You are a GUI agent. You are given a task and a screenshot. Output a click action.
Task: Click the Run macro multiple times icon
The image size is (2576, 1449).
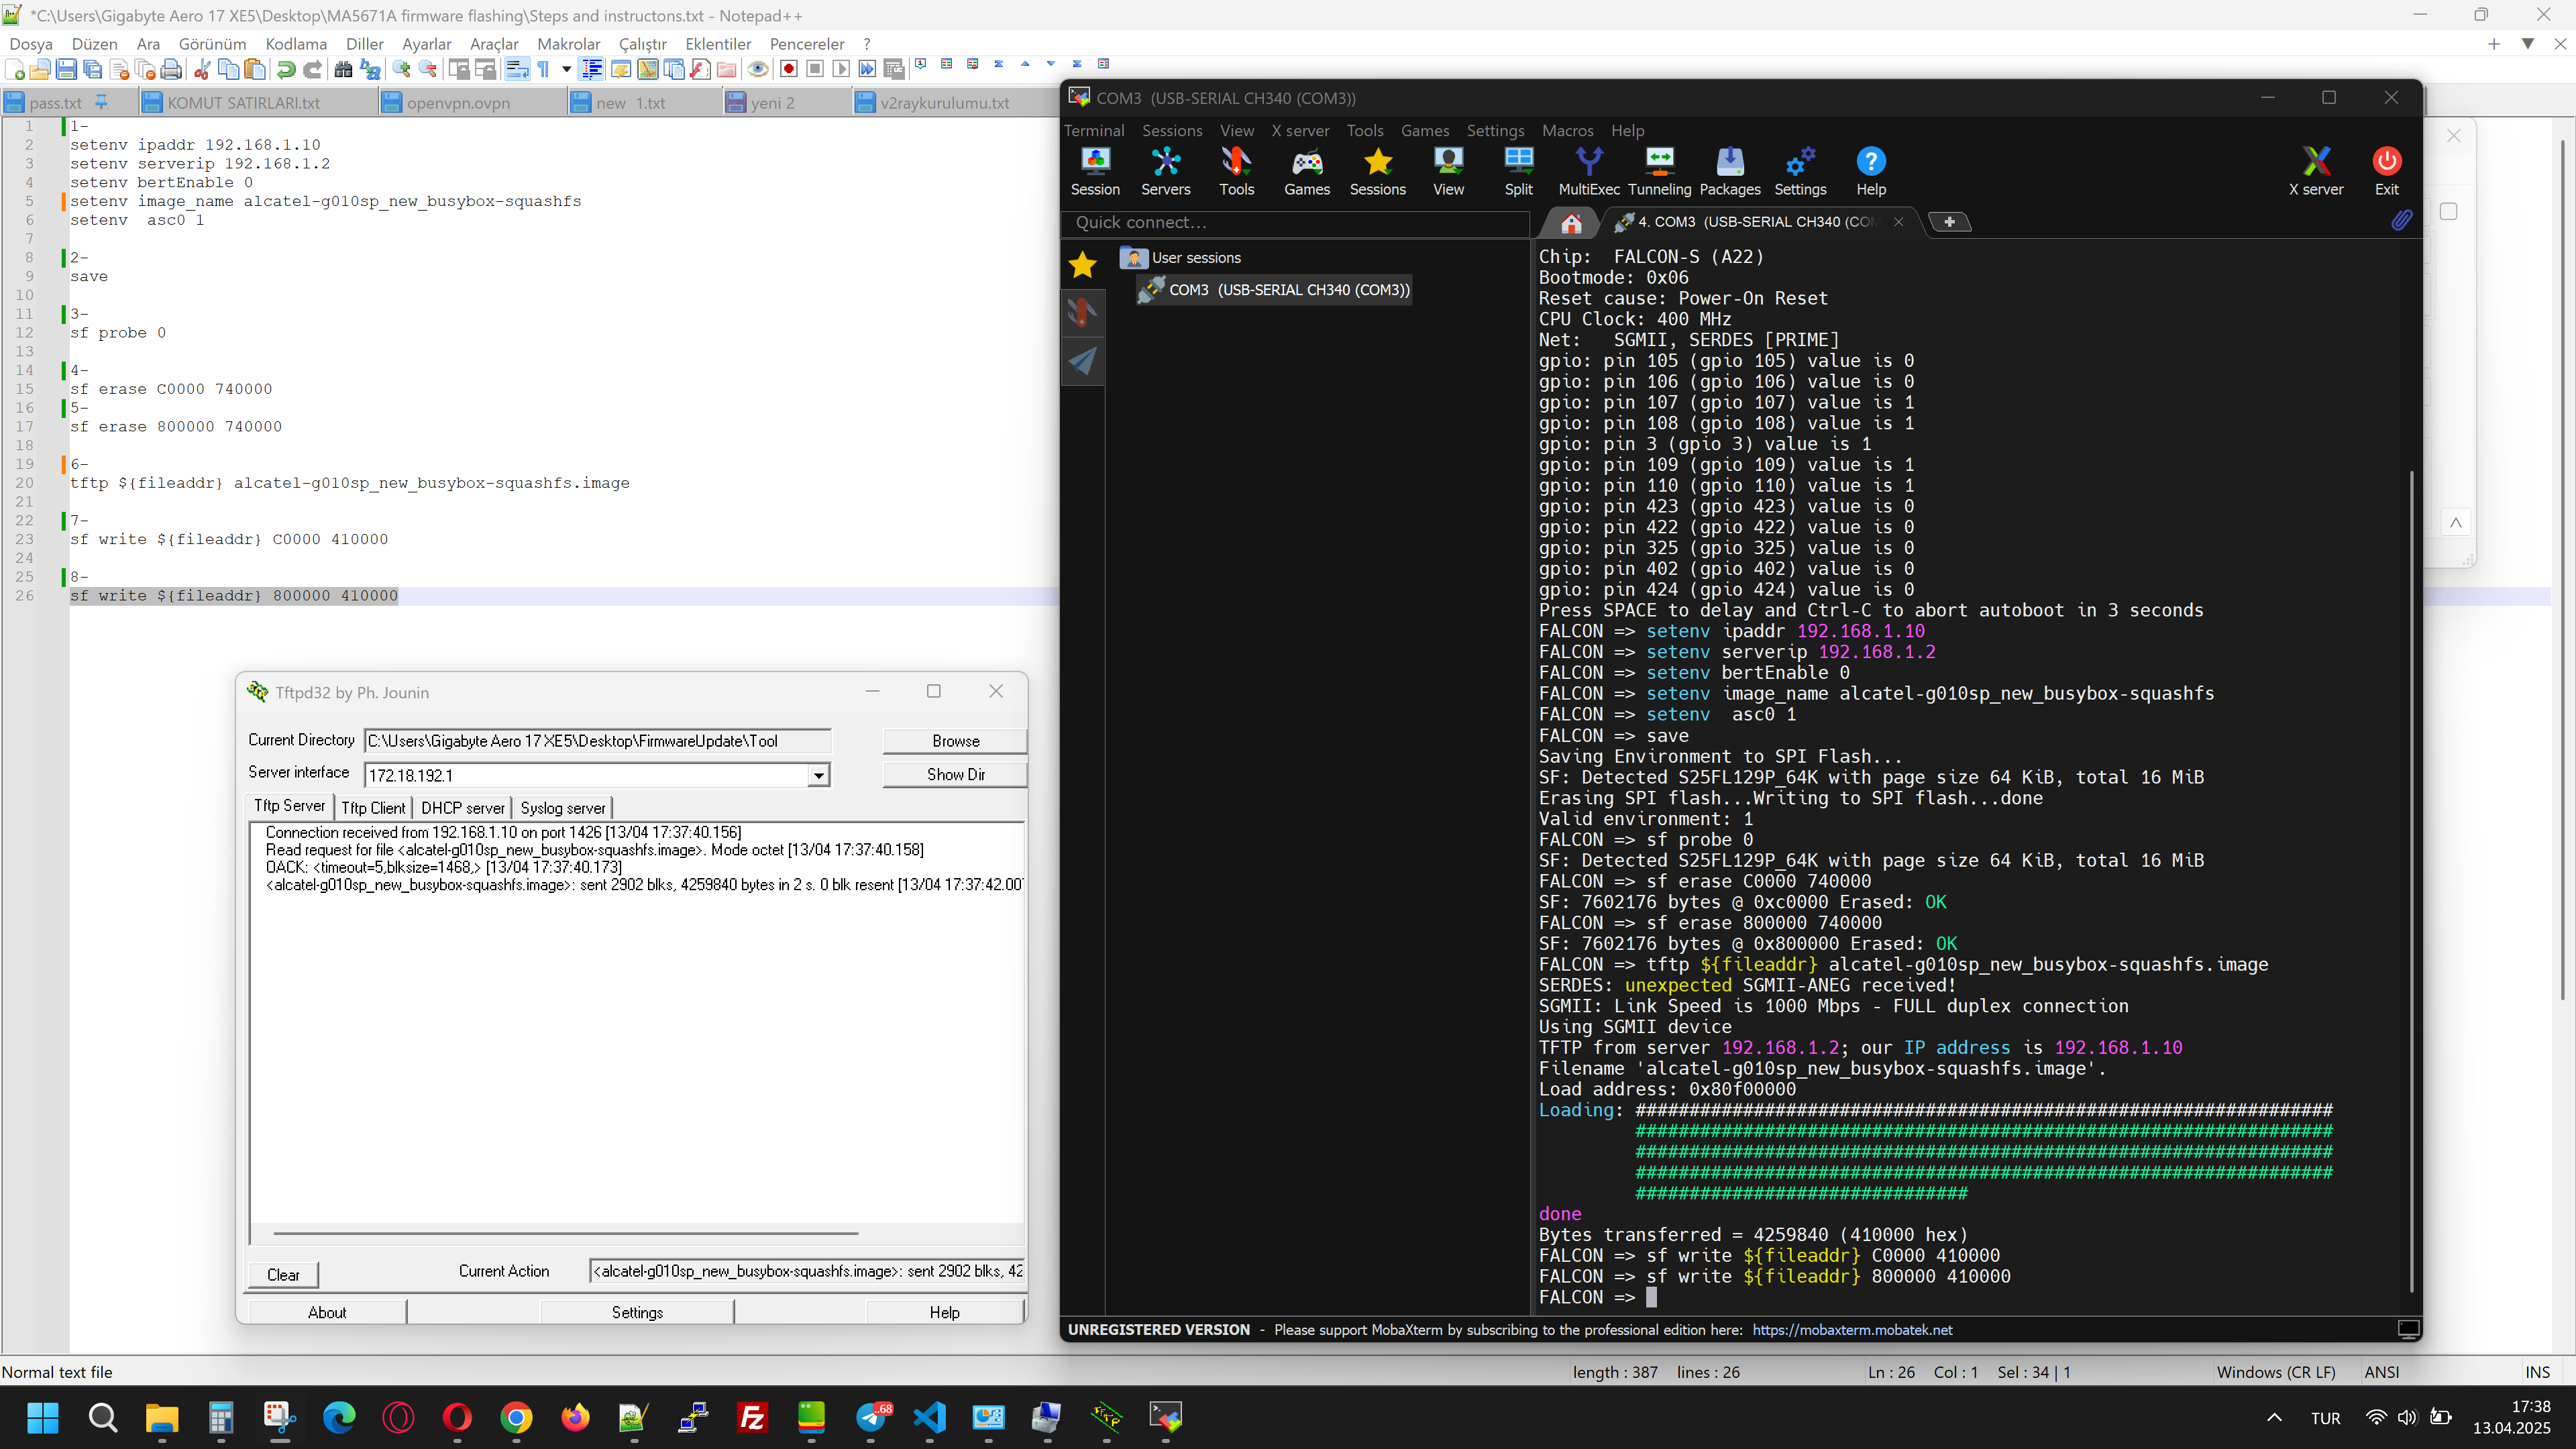867,69
